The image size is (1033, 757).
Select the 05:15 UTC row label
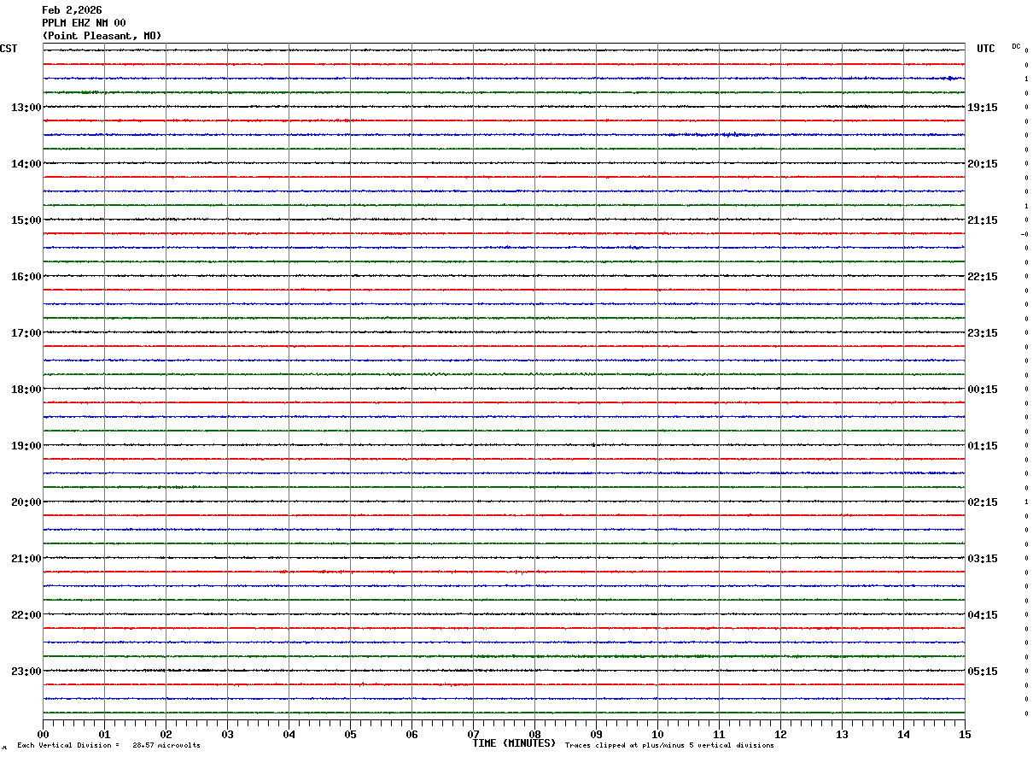tap(982, 672)
